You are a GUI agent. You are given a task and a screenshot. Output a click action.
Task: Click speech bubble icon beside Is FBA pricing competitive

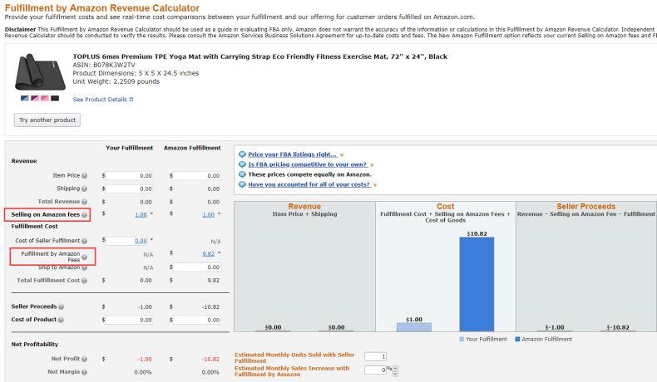coord(242,164)
